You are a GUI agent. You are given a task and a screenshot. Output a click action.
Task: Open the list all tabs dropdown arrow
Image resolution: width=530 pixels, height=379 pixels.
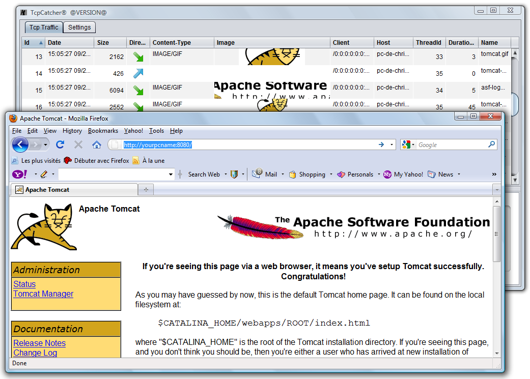tap(496, 190)
